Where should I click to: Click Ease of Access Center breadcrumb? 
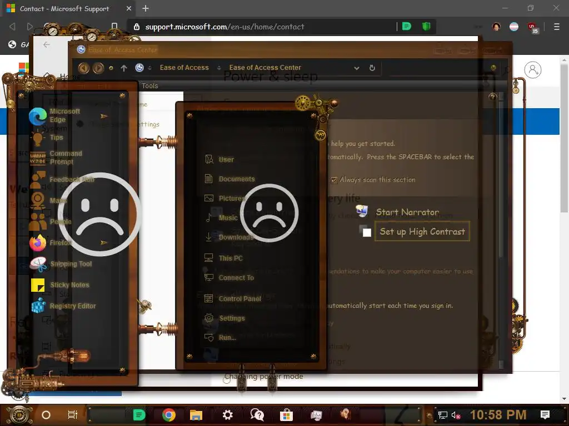(265, 68)
